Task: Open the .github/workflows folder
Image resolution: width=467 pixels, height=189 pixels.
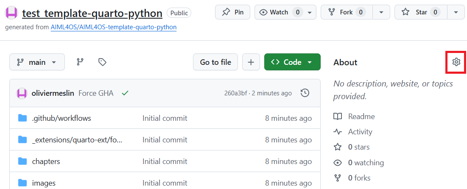Action: 62,118
